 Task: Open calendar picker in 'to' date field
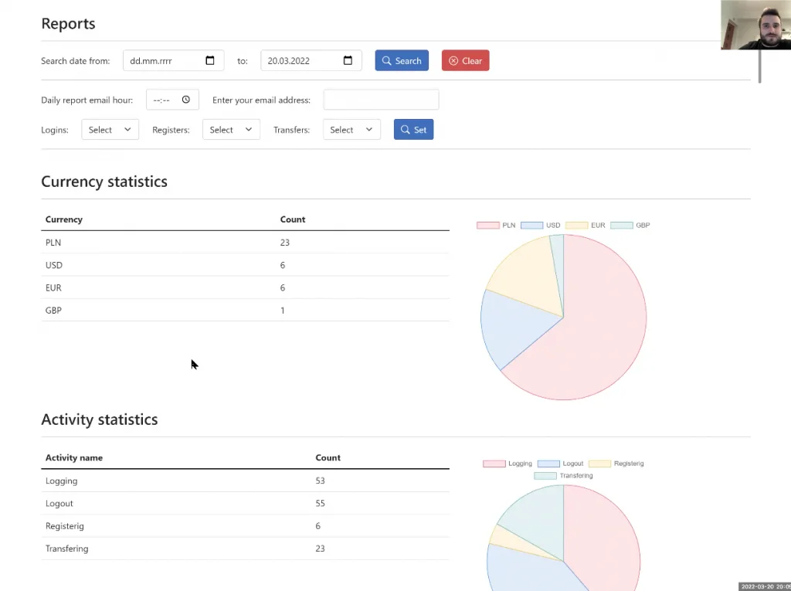pyautogui.click(x=348, y=60)
